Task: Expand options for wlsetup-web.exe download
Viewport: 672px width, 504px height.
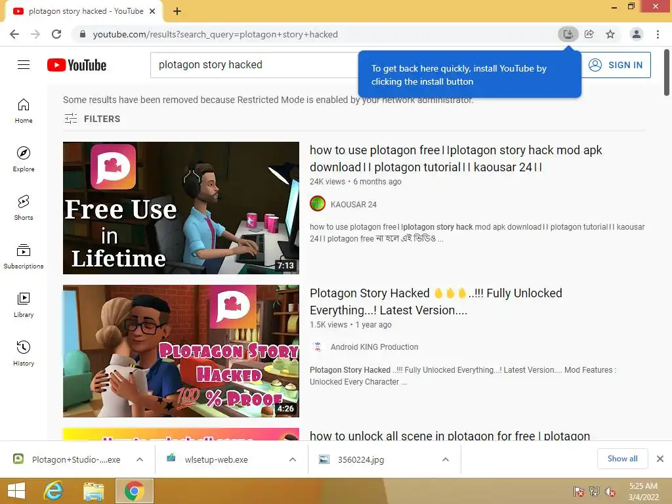Action: point(293,459)
